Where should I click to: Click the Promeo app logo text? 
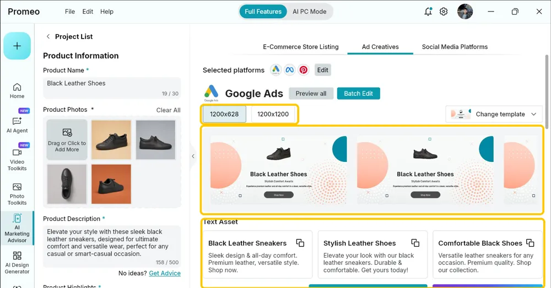[x=24, y=12]
